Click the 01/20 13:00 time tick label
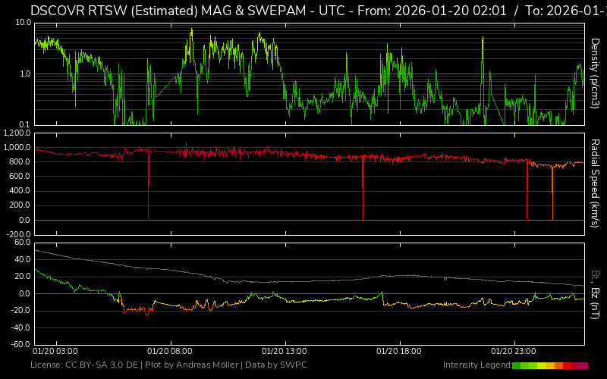The height and width of the screenshot is (379, 607). pyautogui.click(x=284, y=352)
